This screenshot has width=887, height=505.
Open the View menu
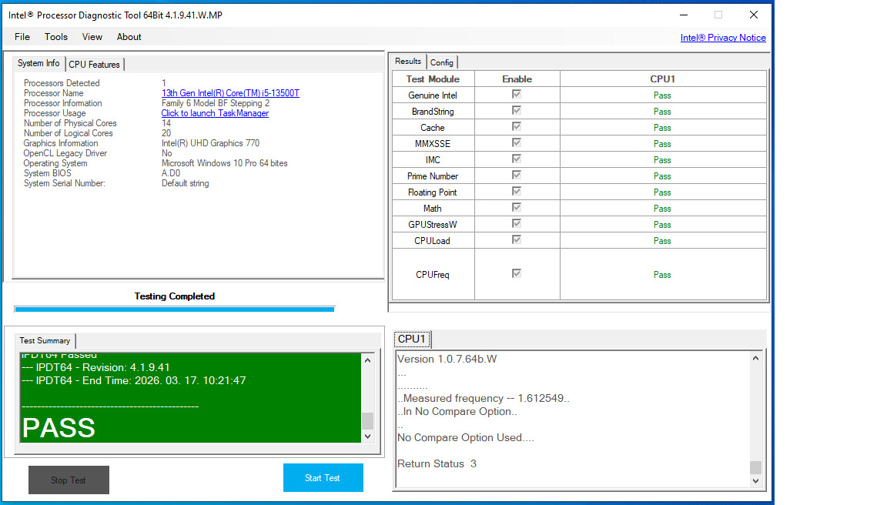click(x=92, y=37)
